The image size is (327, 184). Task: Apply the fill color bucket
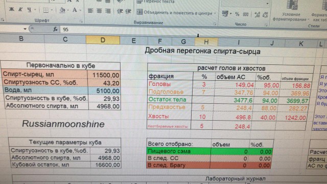[62, 10]
